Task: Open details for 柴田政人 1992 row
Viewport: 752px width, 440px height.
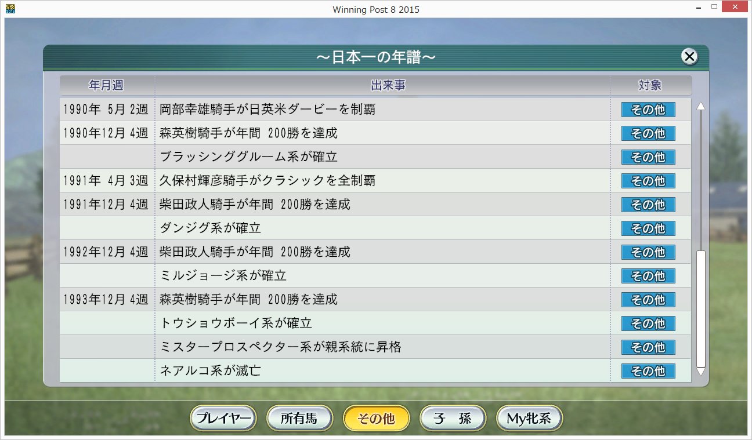Action: [648, 252]
